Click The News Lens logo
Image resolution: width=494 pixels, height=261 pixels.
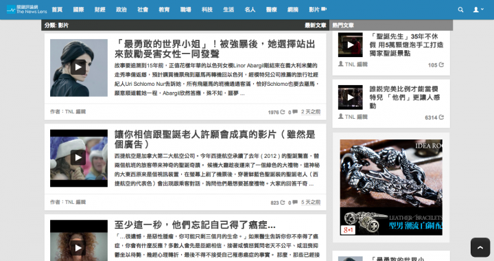(x=27, y=10)
